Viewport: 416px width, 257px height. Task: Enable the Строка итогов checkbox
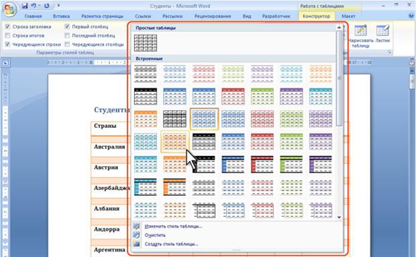coord(7,35)
